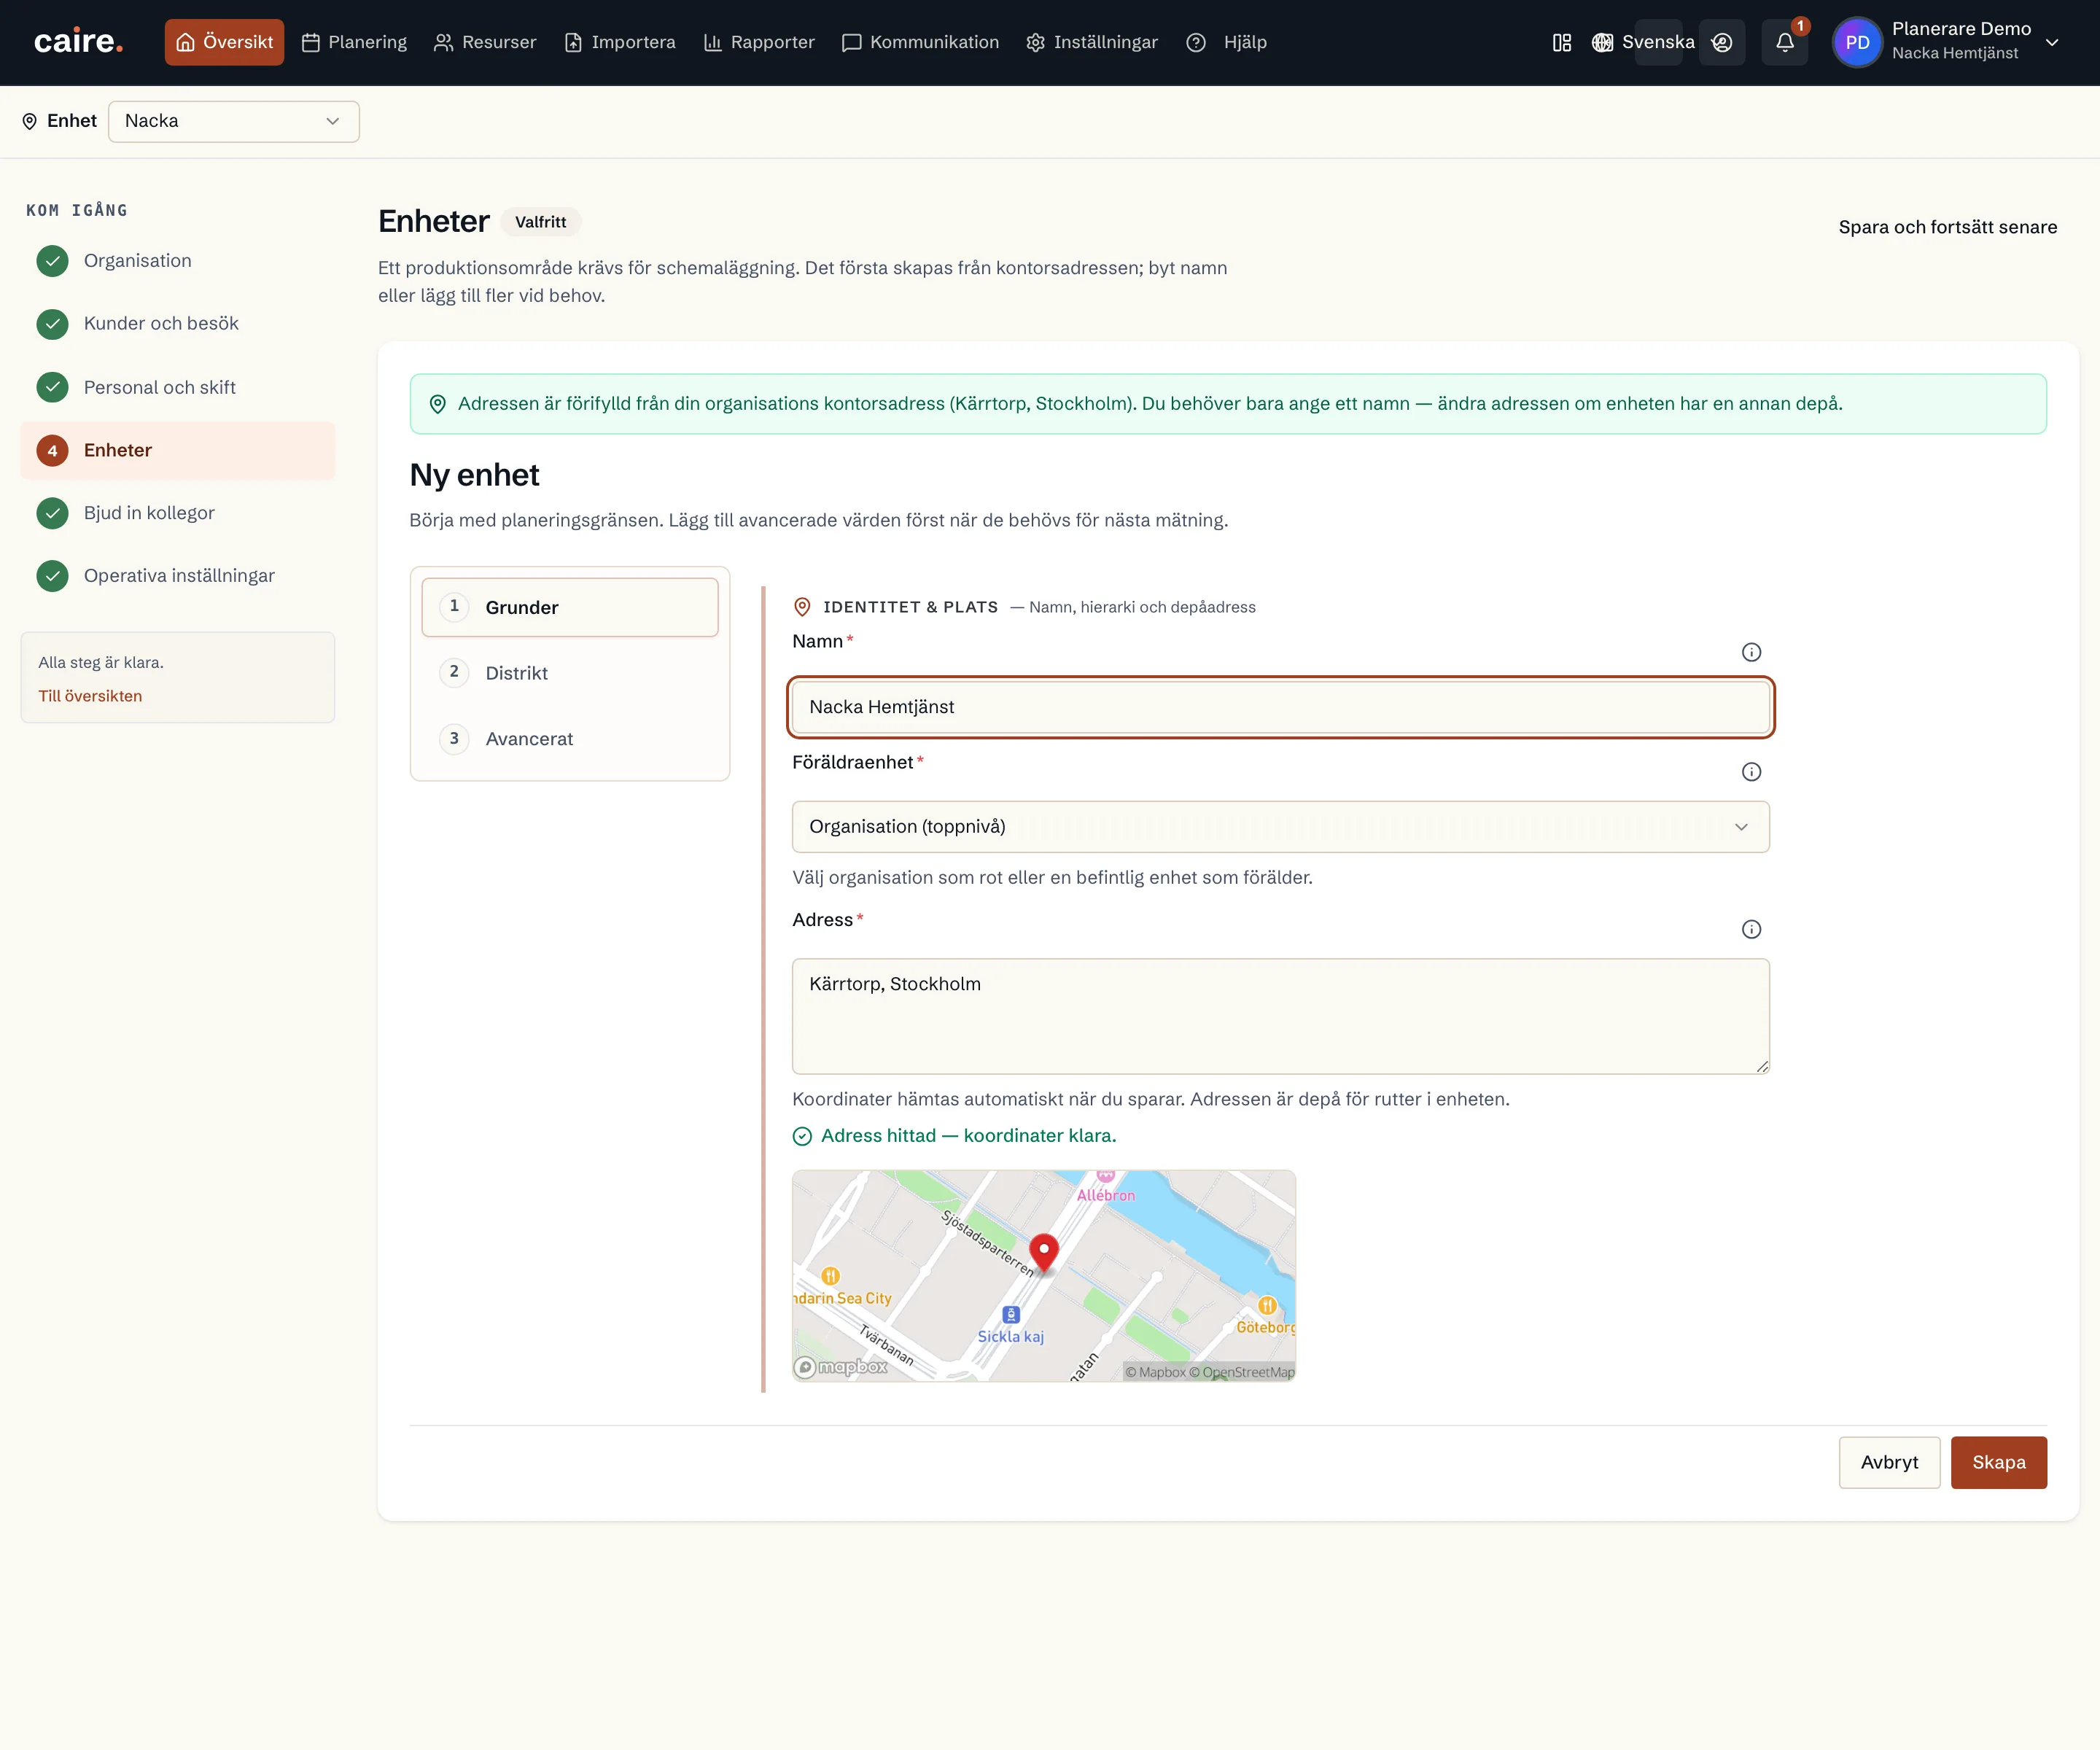Switch to the Distrikt step
This screenshot has height=1750, width=2100.
click(569, 673)
